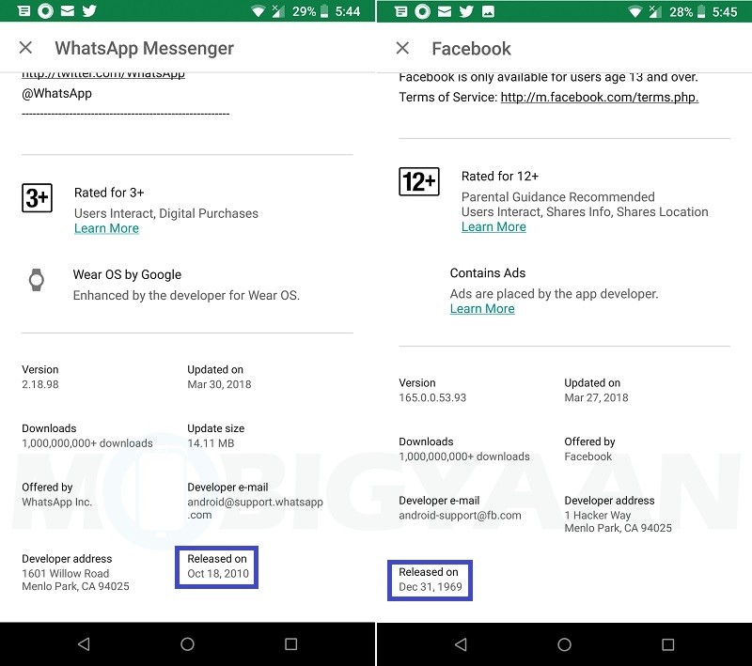Tap Back button in WhatsApp screen
The image size is (752, 666).
tap(84, 644)
